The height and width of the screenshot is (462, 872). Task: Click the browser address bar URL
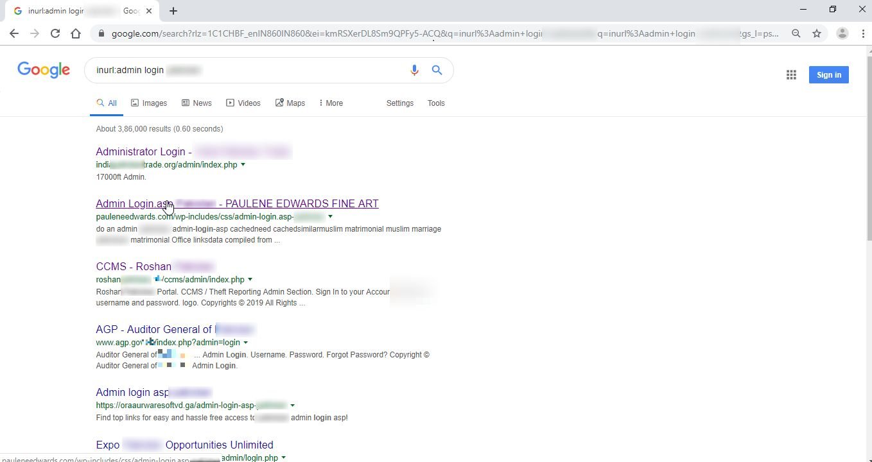445,33
